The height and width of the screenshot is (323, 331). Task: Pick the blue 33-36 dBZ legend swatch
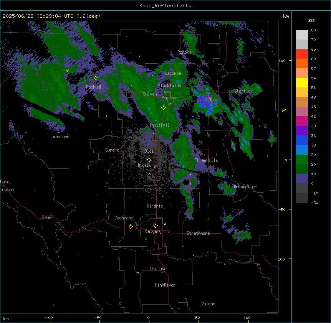[302, 140]
